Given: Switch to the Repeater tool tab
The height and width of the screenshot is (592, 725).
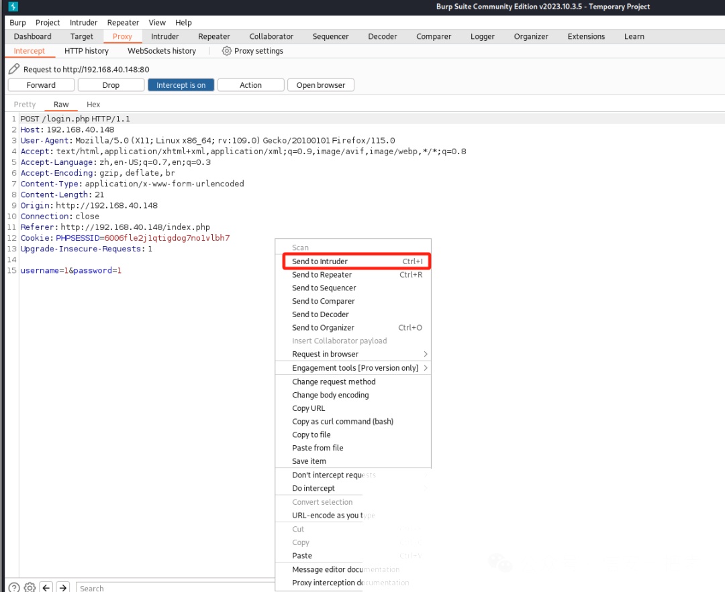Looking at the screenshot, I should [x=214, y=36].
